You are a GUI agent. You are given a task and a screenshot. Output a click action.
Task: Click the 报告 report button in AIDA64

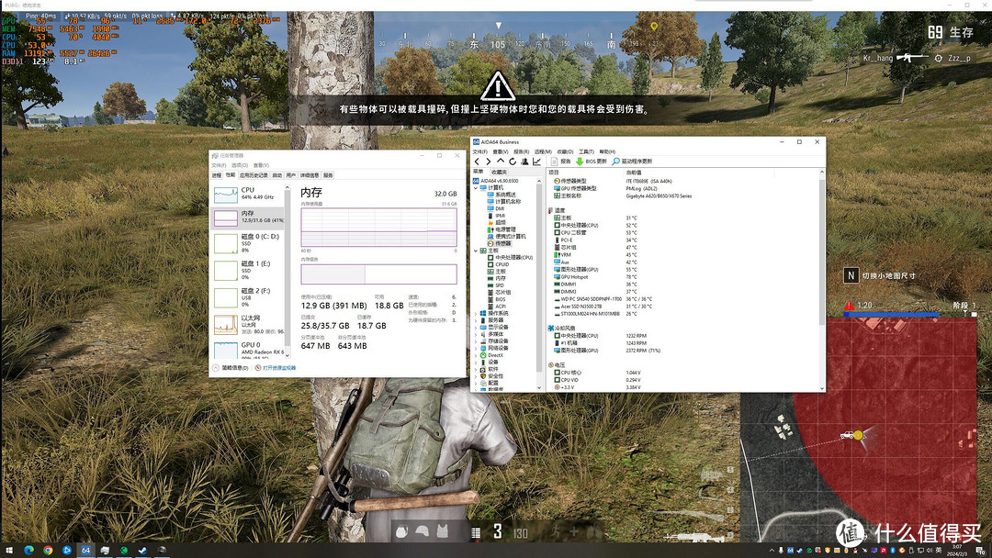click(561, 162)
